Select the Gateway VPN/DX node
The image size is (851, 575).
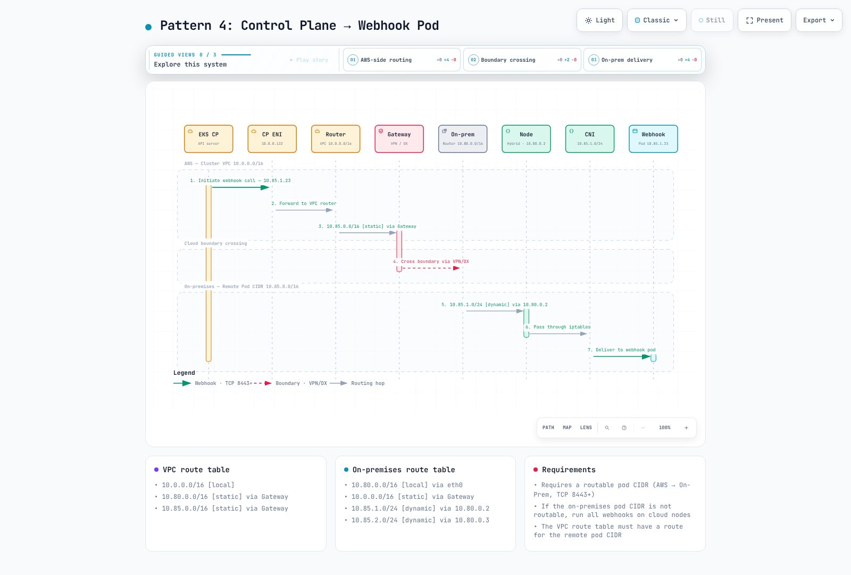(x=399, y=139)
